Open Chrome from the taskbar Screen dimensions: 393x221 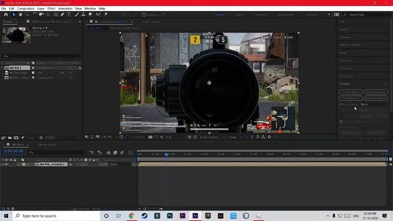(131, 215)
